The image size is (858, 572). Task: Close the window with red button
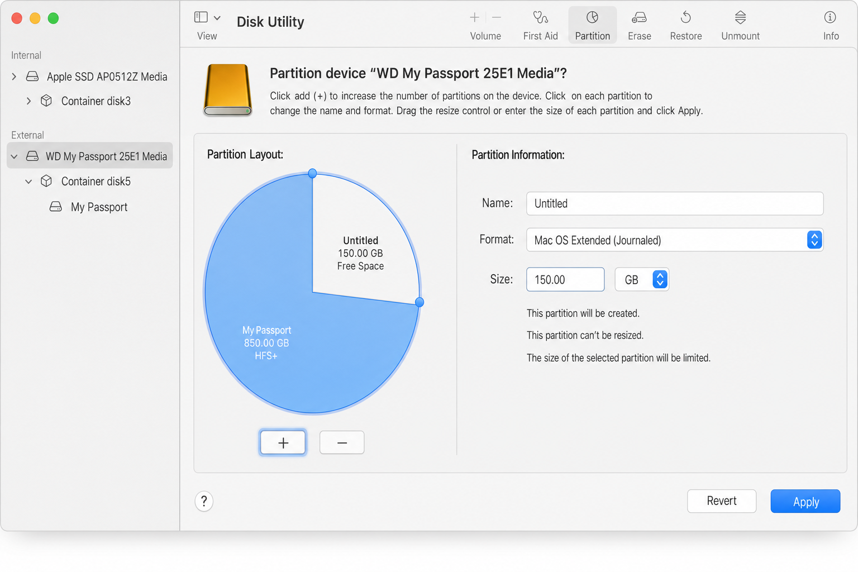tap(17, 18)
